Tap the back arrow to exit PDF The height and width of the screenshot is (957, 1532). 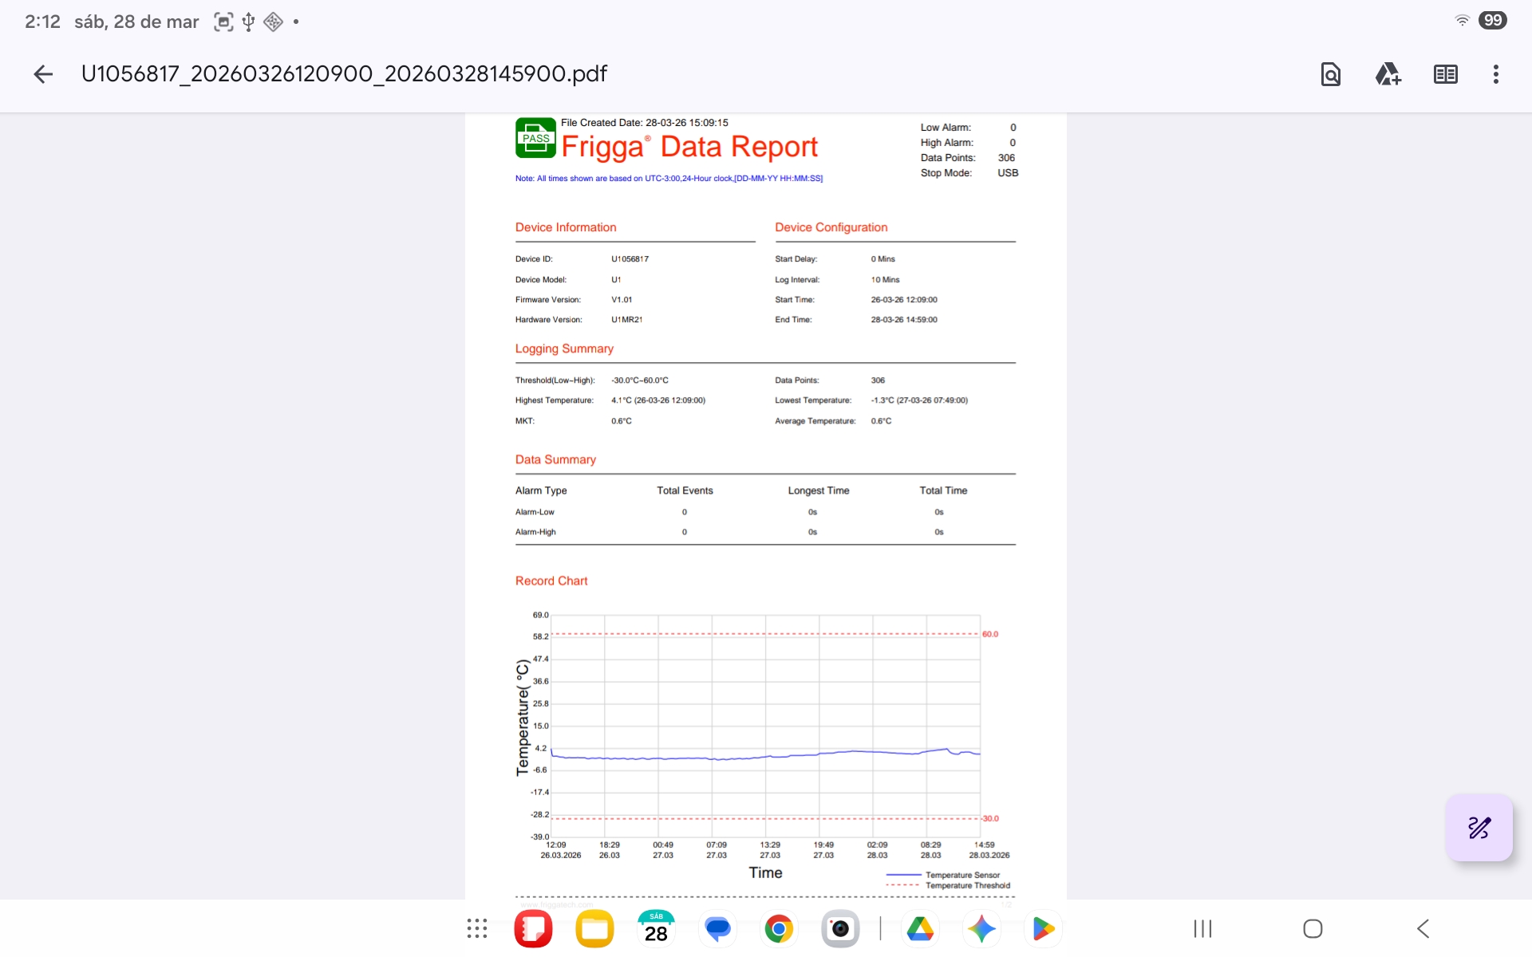(x=43, y=74)
